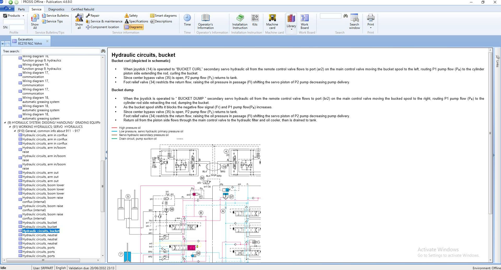Image resolution: width=501 pixels, height=270 pixels.
Task: Close the EC210 NLC Volvo tab
Action: 47,41
